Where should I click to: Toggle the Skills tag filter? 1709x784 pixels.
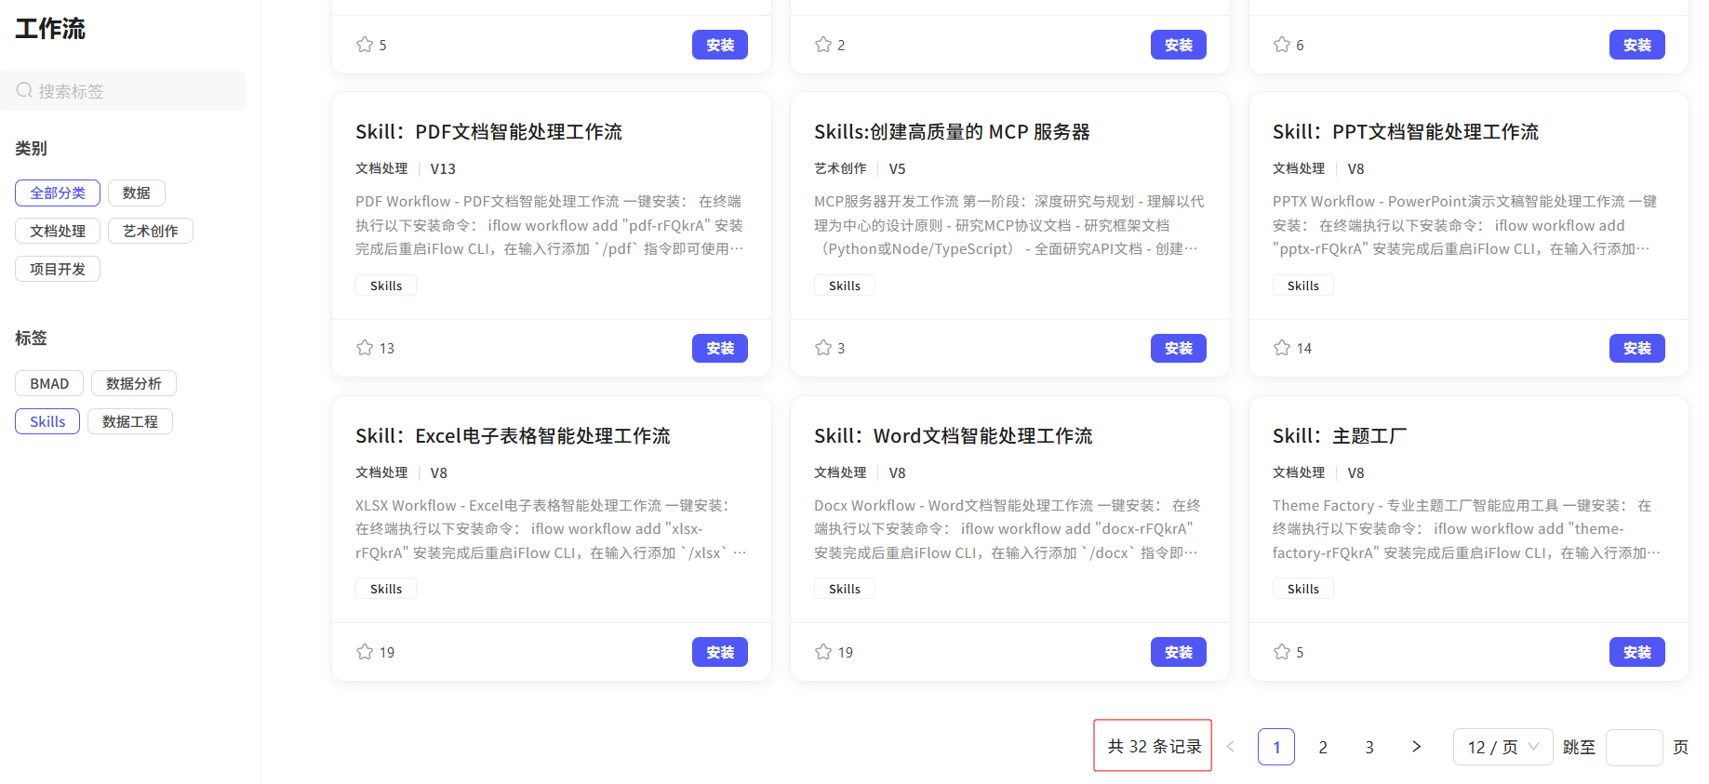click(47, 422)
